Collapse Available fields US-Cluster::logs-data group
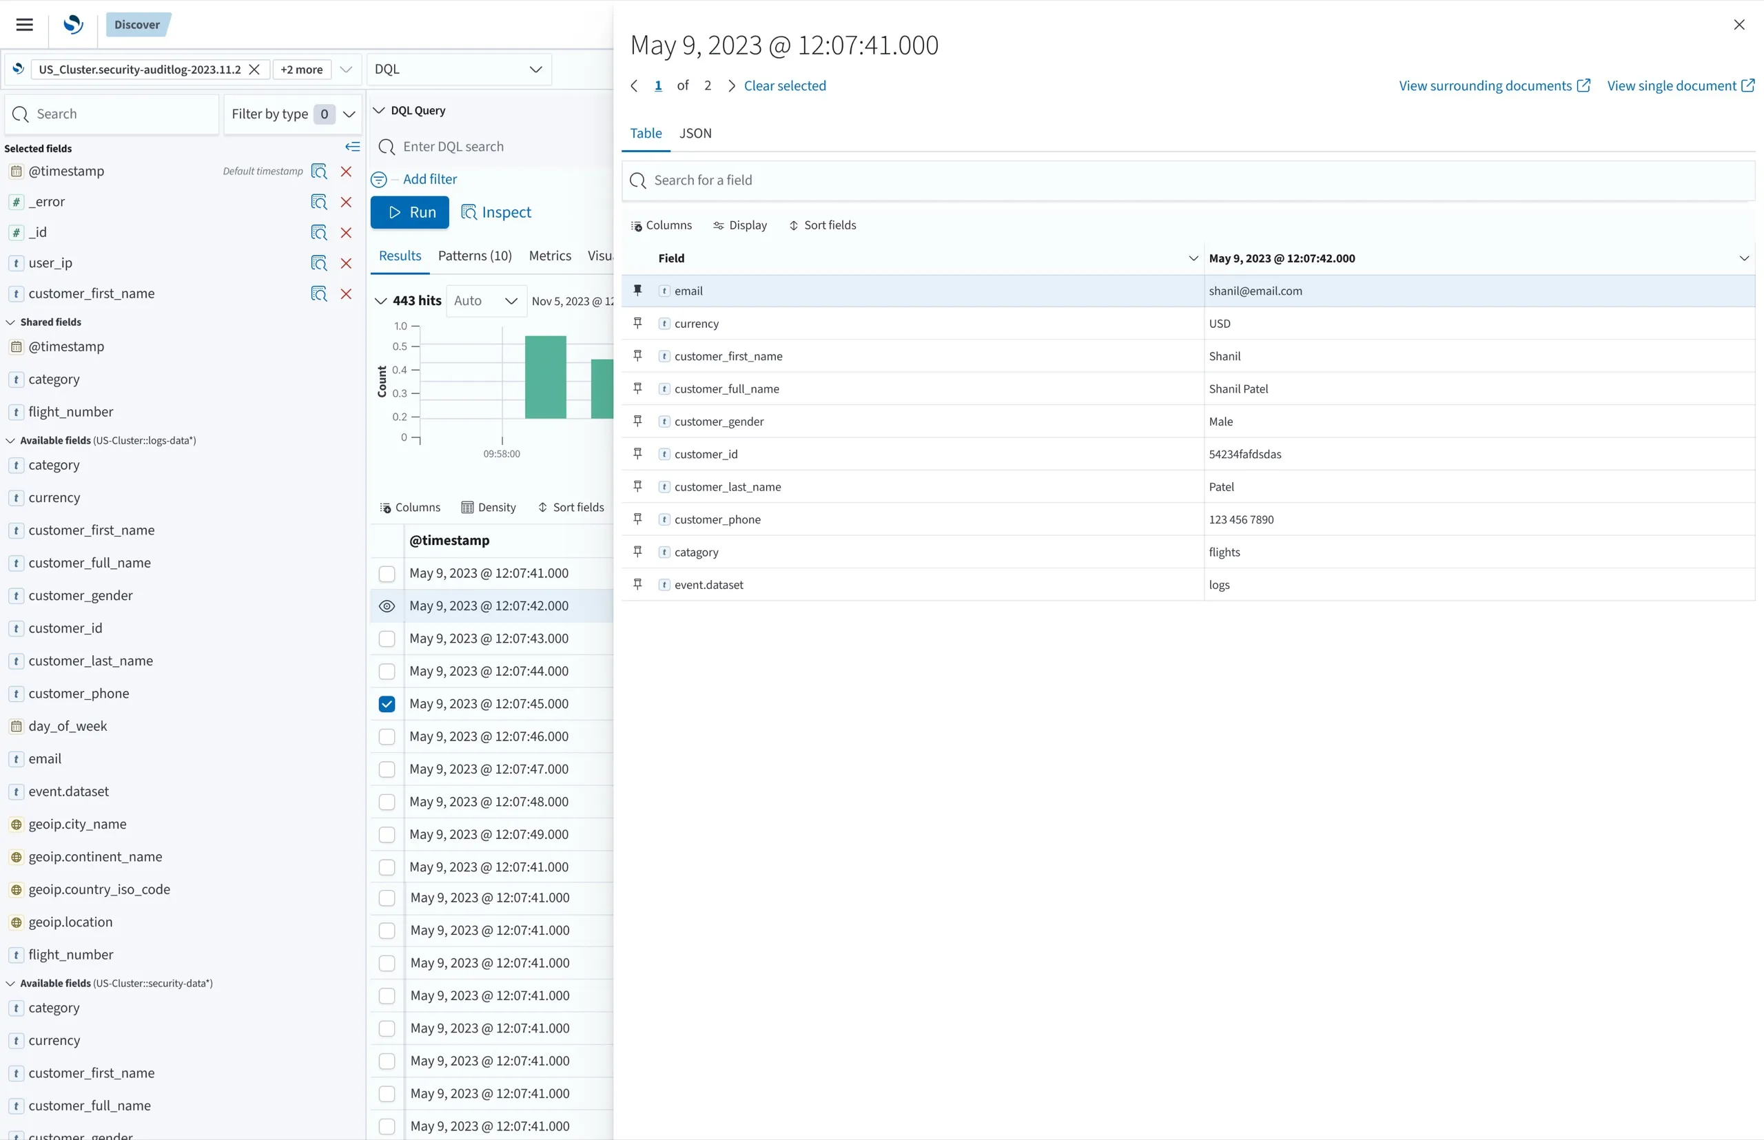 tap(10, 440)
